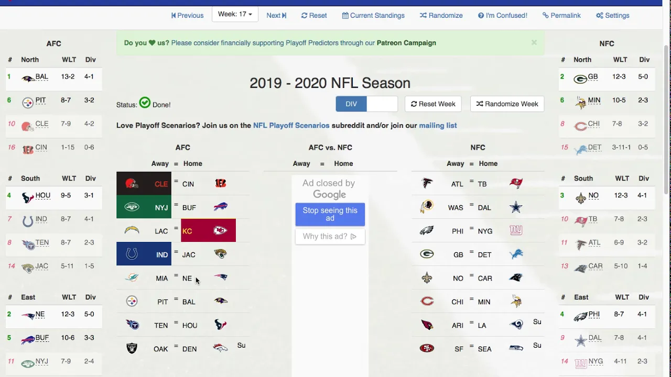Click Stop seeing this ad button
This screenshot has width=671, height=377.
click(x=330, y=214)
